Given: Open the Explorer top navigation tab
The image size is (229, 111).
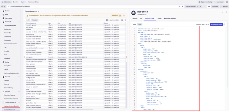Looking at the screenshot, I should (23, 2).
